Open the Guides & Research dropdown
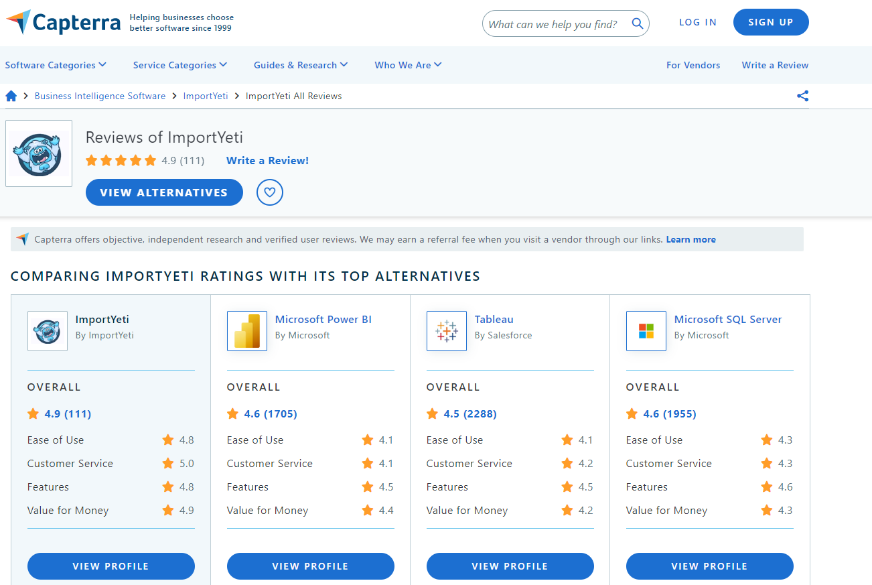The height and width of the screenshot is (585, 872). point(301,65)
